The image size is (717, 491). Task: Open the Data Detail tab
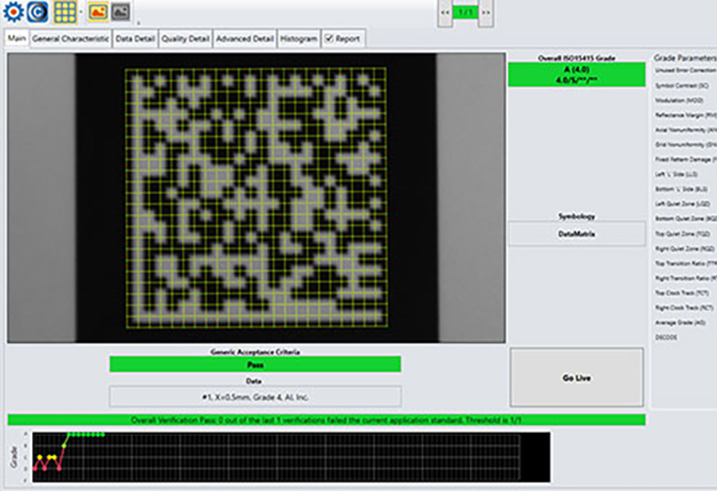click(135, 38)
